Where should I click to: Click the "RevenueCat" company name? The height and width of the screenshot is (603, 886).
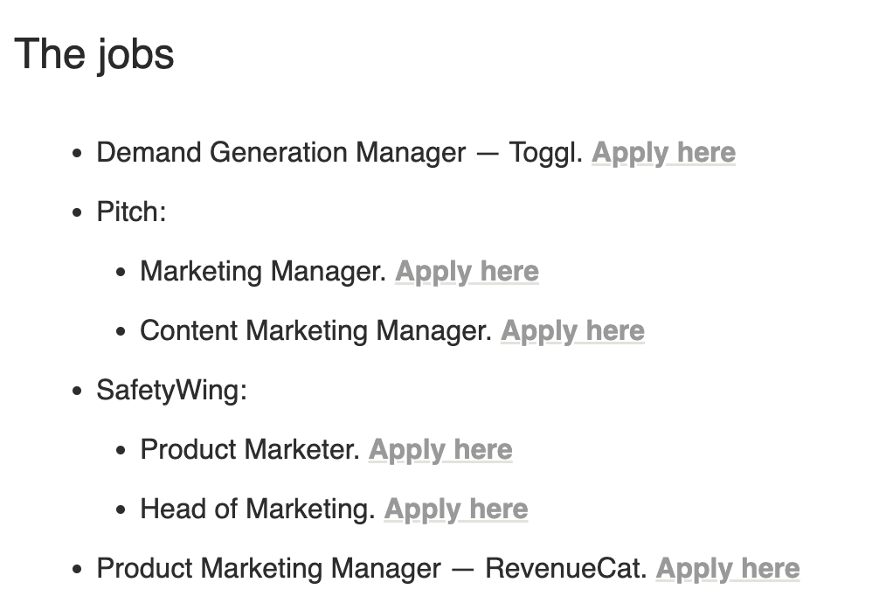[x=564, y=569]
